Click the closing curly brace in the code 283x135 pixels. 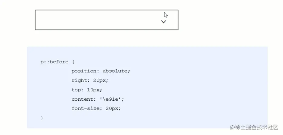click(x=42, y=118)
